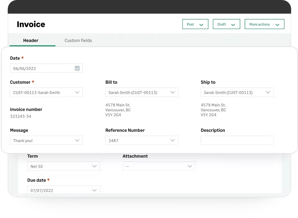Click the Description input field
This screenshot has width=298, height=218.
click(237, 140)
